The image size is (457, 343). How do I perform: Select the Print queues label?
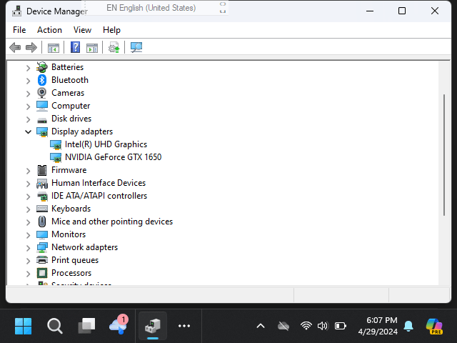click(75, 260)
